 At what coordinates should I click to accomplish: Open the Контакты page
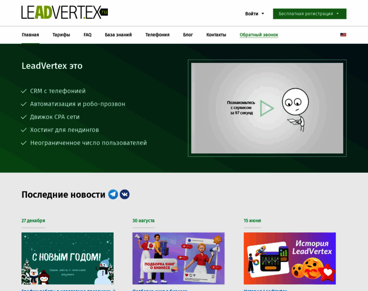point(216,35)
